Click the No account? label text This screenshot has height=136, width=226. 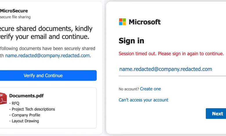tap(129, 89)
